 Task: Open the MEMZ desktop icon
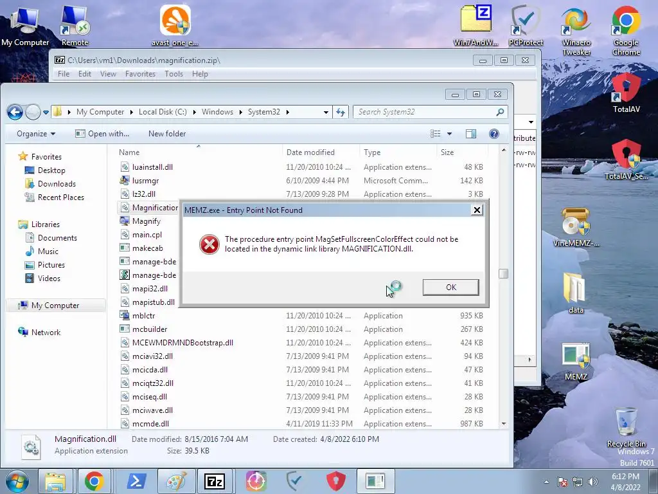(x=576, y=361)
